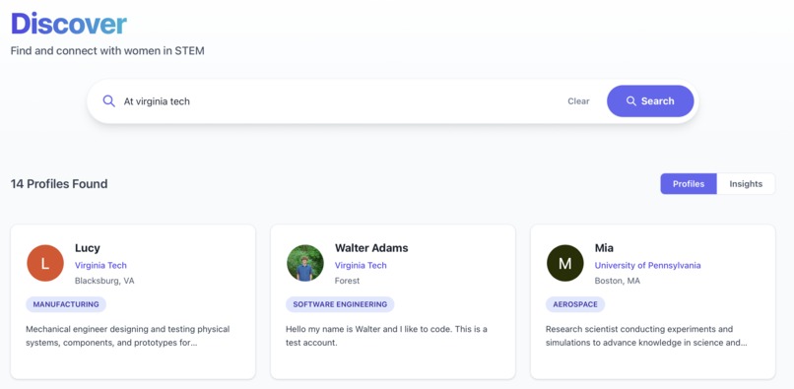
Task: Open Walter Adams' profile photo
Action: (x=304, y=263)
